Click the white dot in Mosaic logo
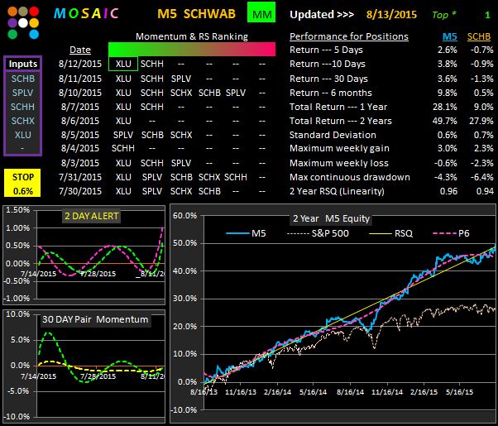The image size is (498, 426). coord(23,23)
